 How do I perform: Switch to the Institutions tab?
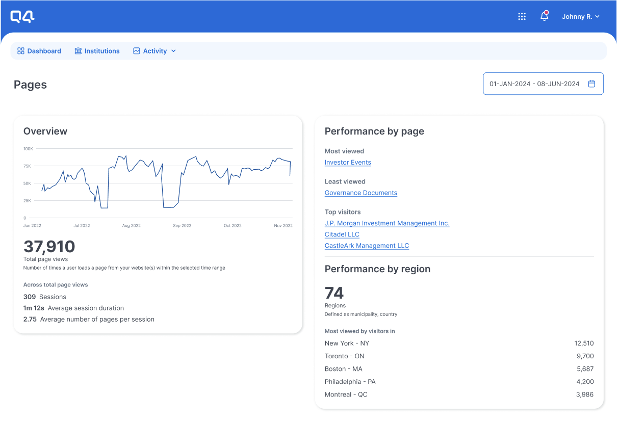coord(102,51)
